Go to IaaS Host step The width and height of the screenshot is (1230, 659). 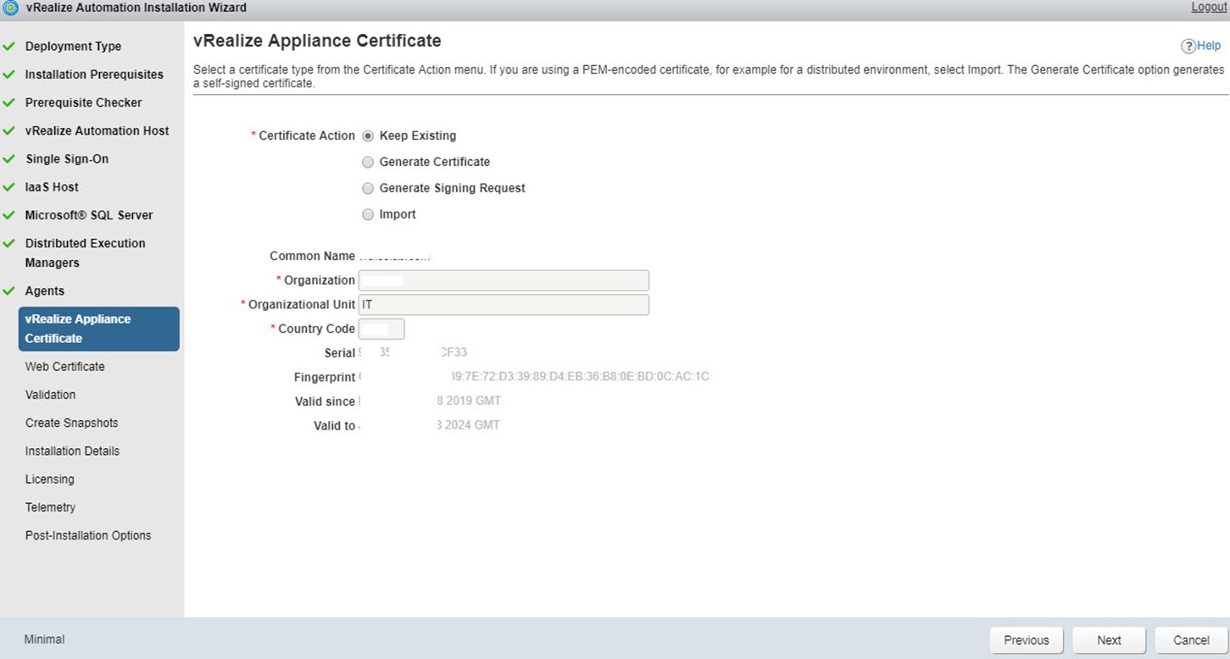point(52,186)
